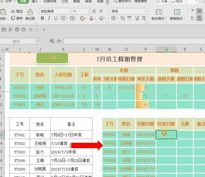The image size is (205, 177).
Task: Click the currency format icon
Action: pyautogui.click(x=113, y=18)
